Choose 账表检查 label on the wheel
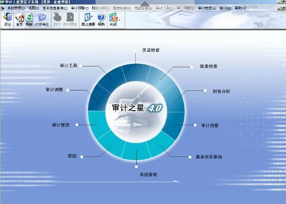 (x=208, y=66)
